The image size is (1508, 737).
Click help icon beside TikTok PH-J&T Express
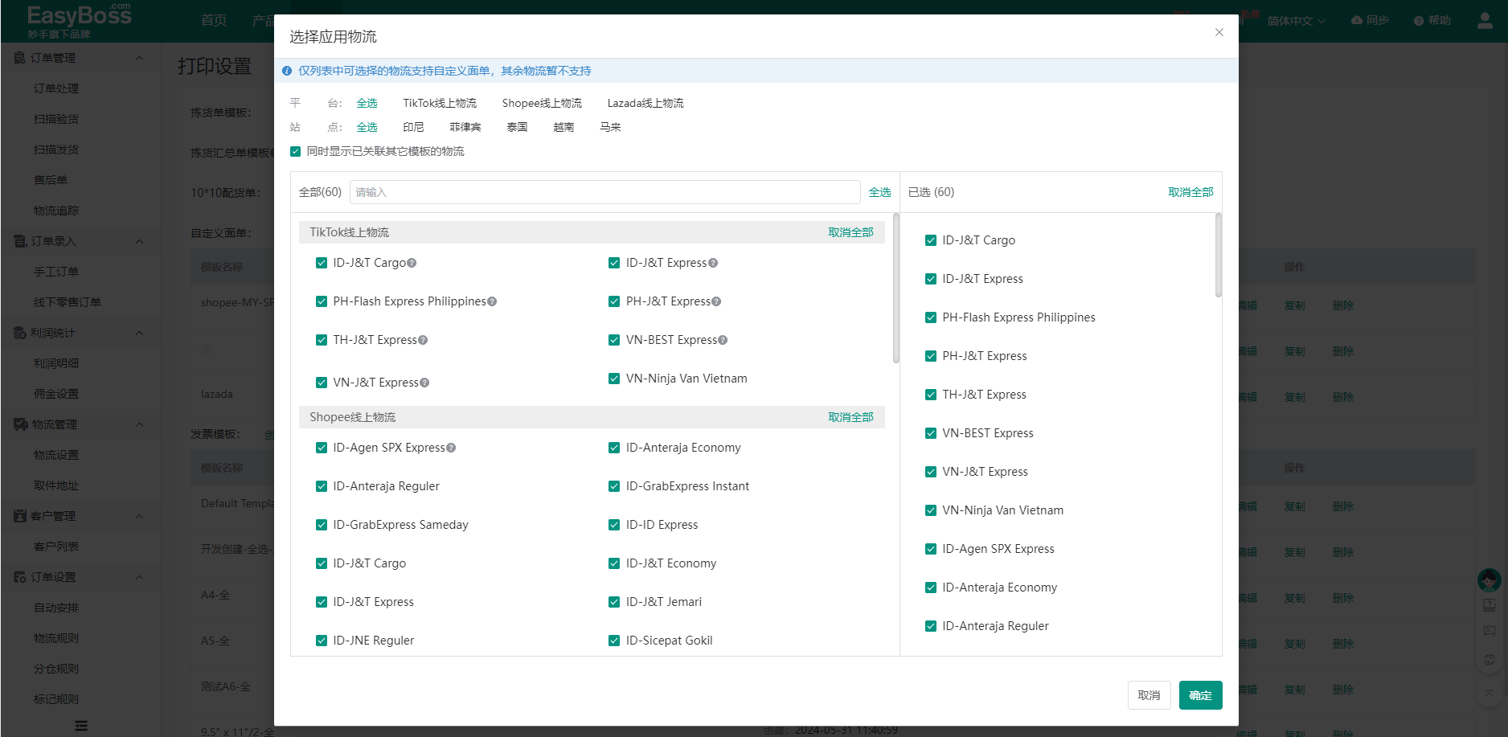click(x=716, y=301)
